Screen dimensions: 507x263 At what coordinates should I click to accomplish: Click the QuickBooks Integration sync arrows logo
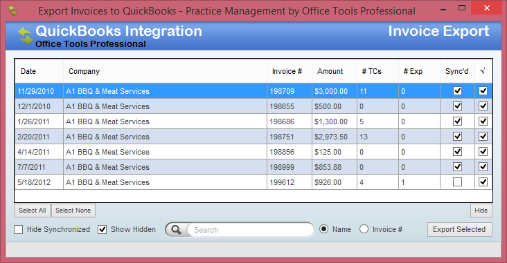[25, 36]
